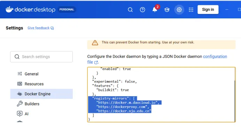The image size is (241, 127).
Task: Click the Settings page heading
Action: [14, 28]
